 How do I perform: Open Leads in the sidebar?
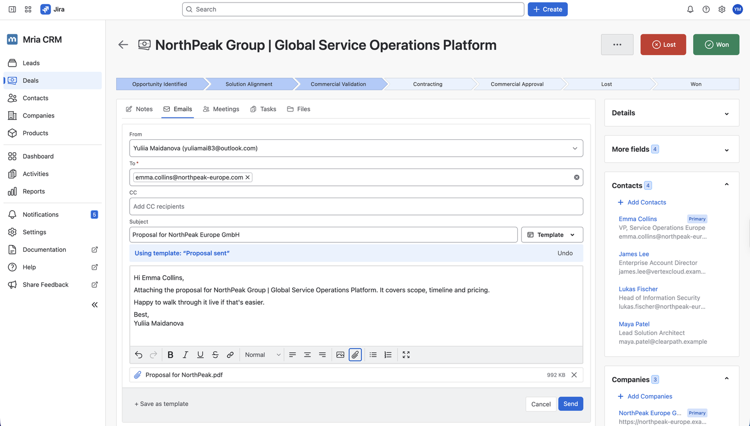(x=53, y=63)
